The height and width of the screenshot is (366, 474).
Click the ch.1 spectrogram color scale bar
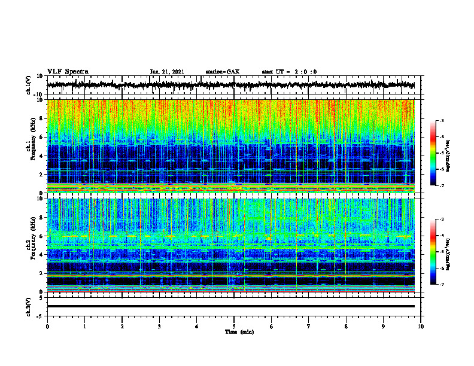point(433,153)
